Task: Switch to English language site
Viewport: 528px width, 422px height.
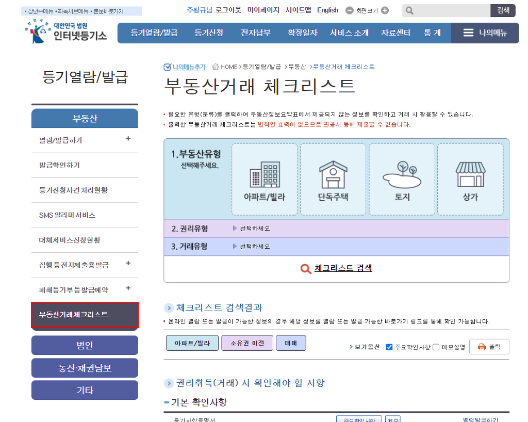Action: coord(327,10)
